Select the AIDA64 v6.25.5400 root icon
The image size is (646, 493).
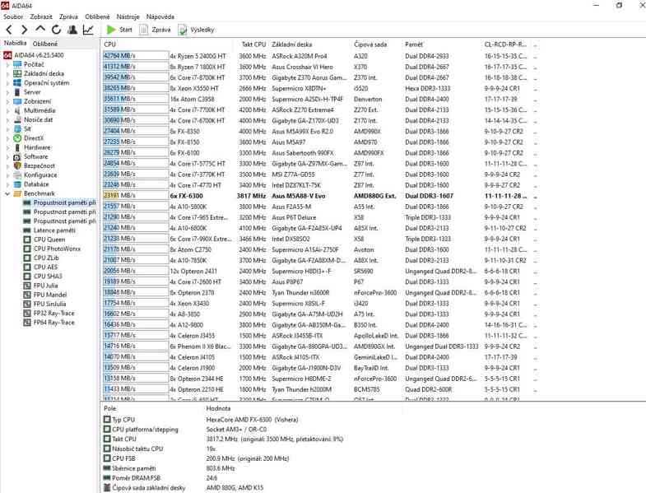[7, 55]
